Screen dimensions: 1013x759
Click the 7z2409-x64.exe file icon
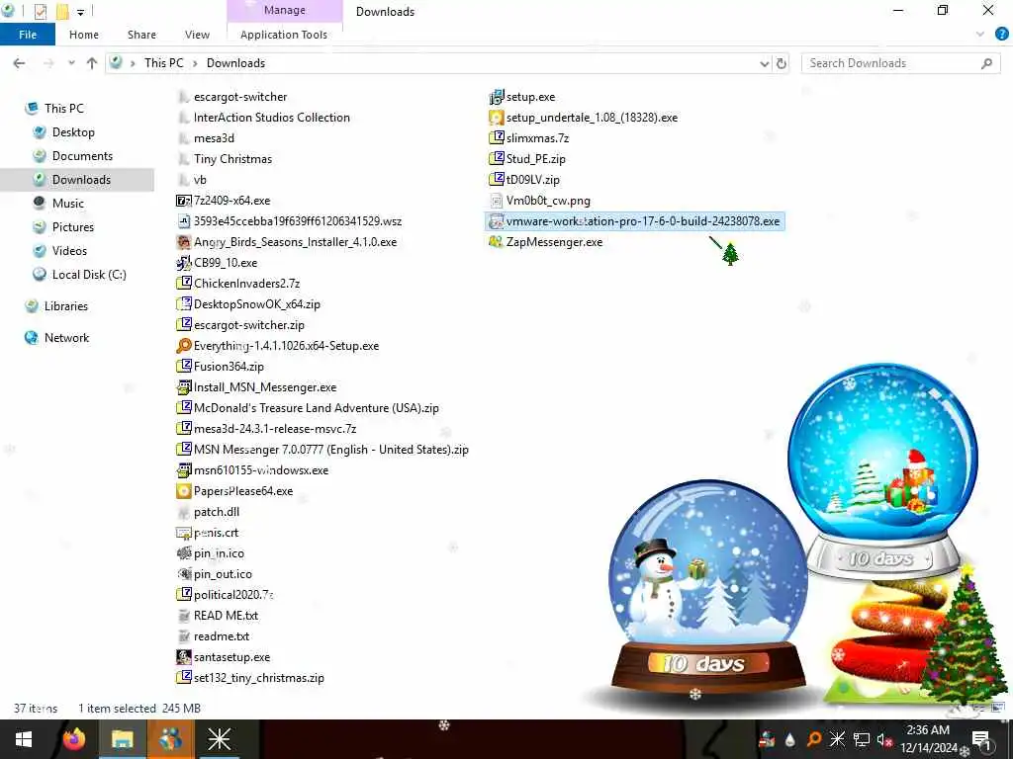(183, 201)
